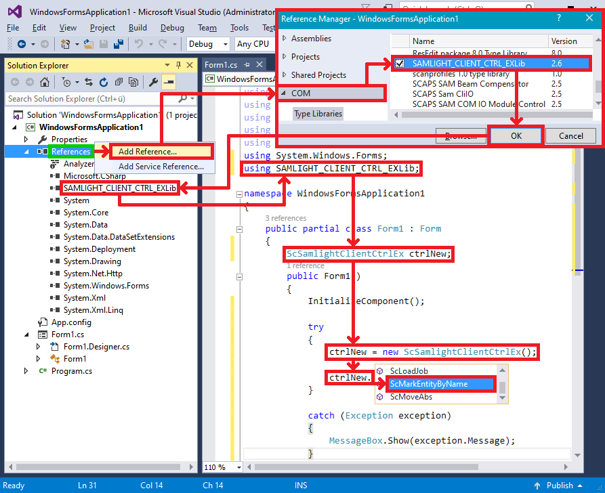Toggle the Preview Selected Items icon
605x493 pixels.
coord(169,82)
